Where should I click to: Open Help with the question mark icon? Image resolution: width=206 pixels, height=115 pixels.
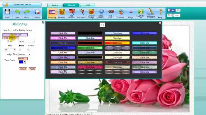pos(160,13)
